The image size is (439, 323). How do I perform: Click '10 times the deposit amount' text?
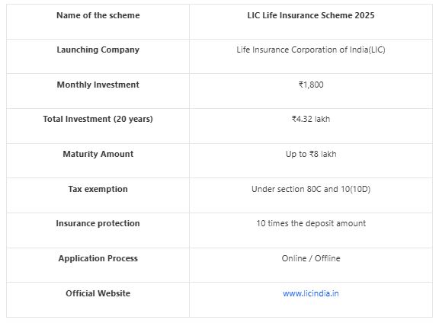coord(311,223)
